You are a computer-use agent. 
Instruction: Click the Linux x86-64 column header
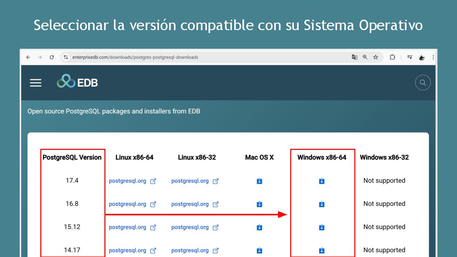135,157
